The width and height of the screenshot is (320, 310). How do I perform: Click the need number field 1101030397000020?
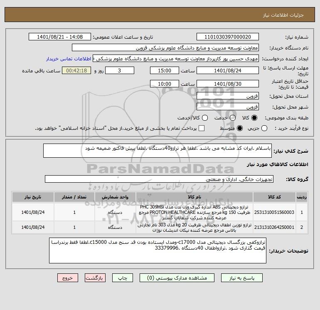point(228,37)
